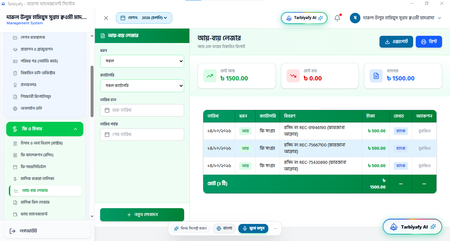Click the মোট আয় trending-up icon
The width and height of the screenshot is (450, 241).
click(210, 76)
